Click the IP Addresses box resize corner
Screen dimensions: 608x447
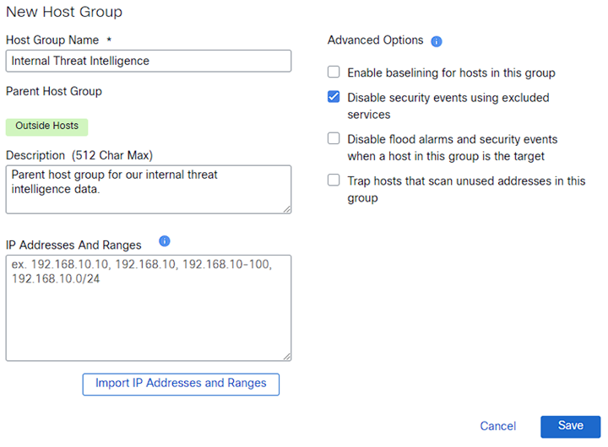pyautogui.click(x=286, y=356)
